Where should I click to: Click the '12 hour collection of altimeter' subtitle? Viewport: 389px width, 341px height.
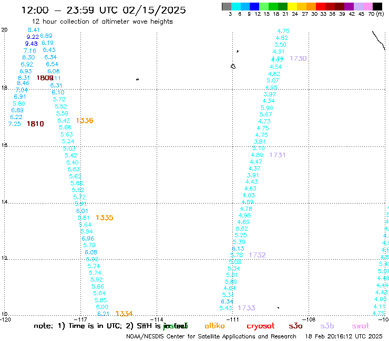point(102,22)
